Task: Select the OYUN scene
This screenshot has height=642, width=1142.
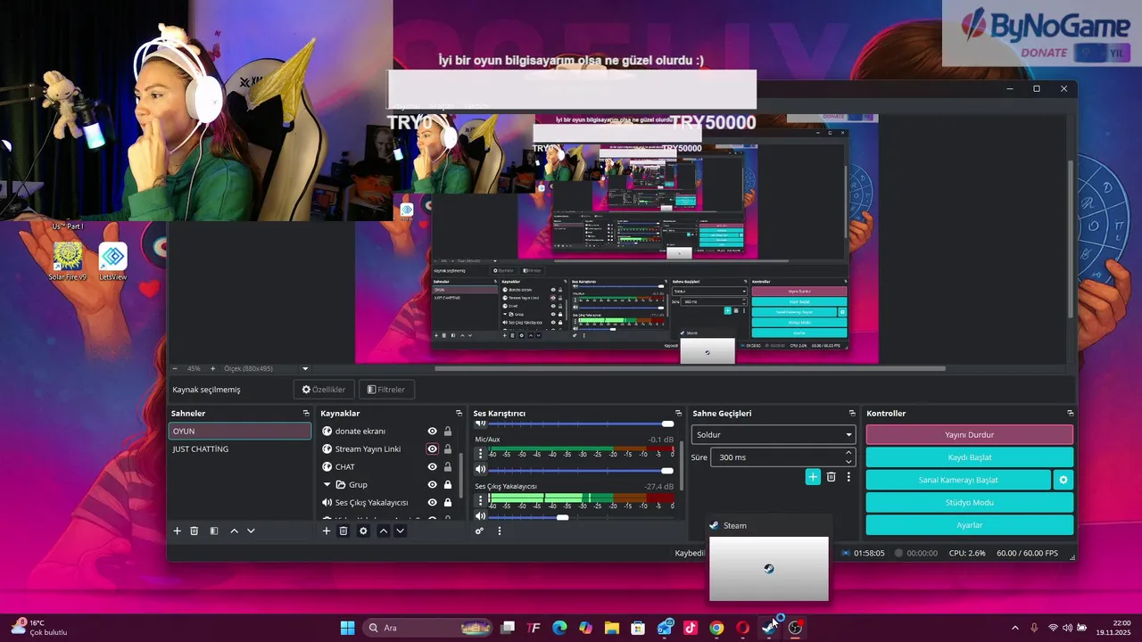Action: pos(240,432)
